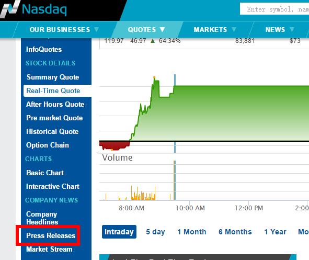Open the After Hours Quote page
This screenshot has width=309, height=260.
coord(55,104)
